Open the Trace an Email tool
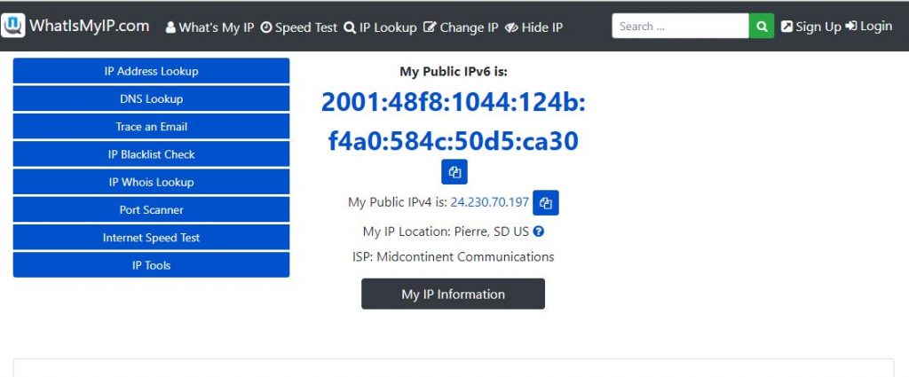Screen dimensions: 909x377 click(x=151, y=127)
